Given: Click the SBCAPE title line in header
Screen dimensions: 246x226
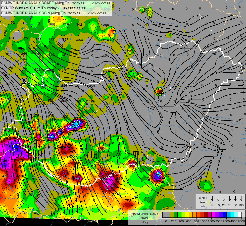Looking at the screenshot, I should (x=55, y=3).
